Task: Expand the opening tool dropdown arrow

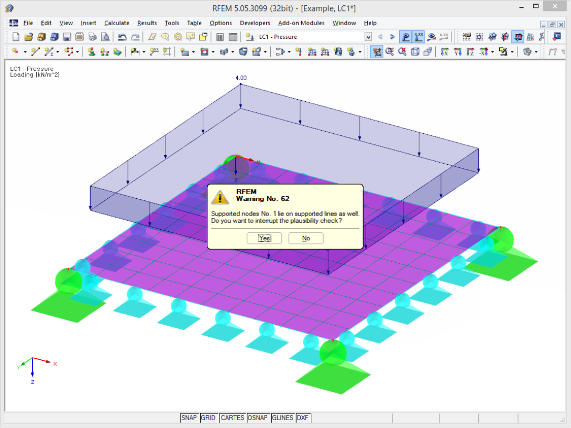Action: (213, 52)
